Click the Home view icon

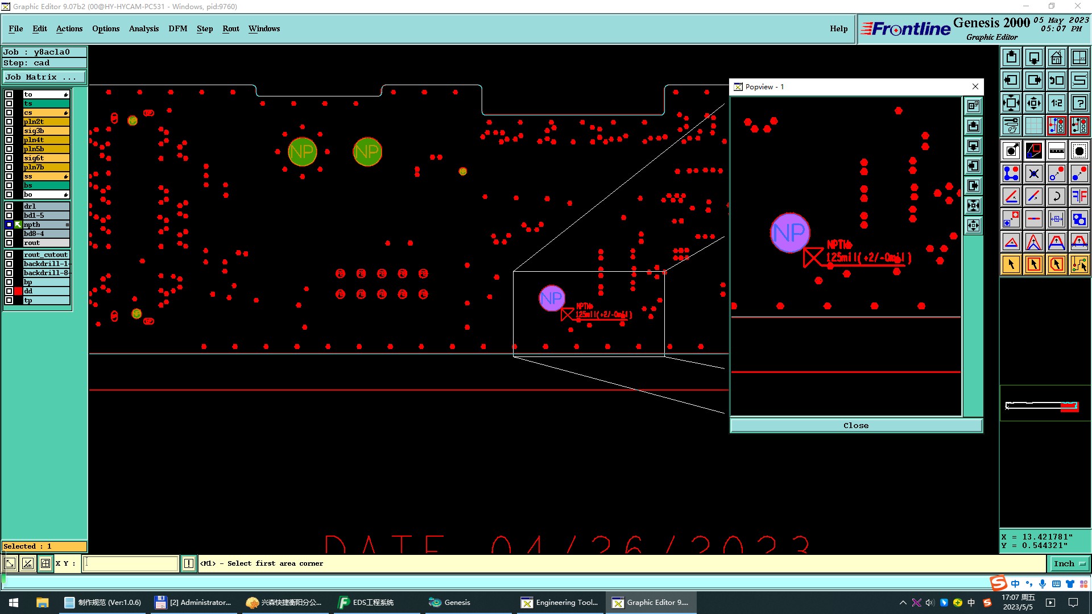1056,57
